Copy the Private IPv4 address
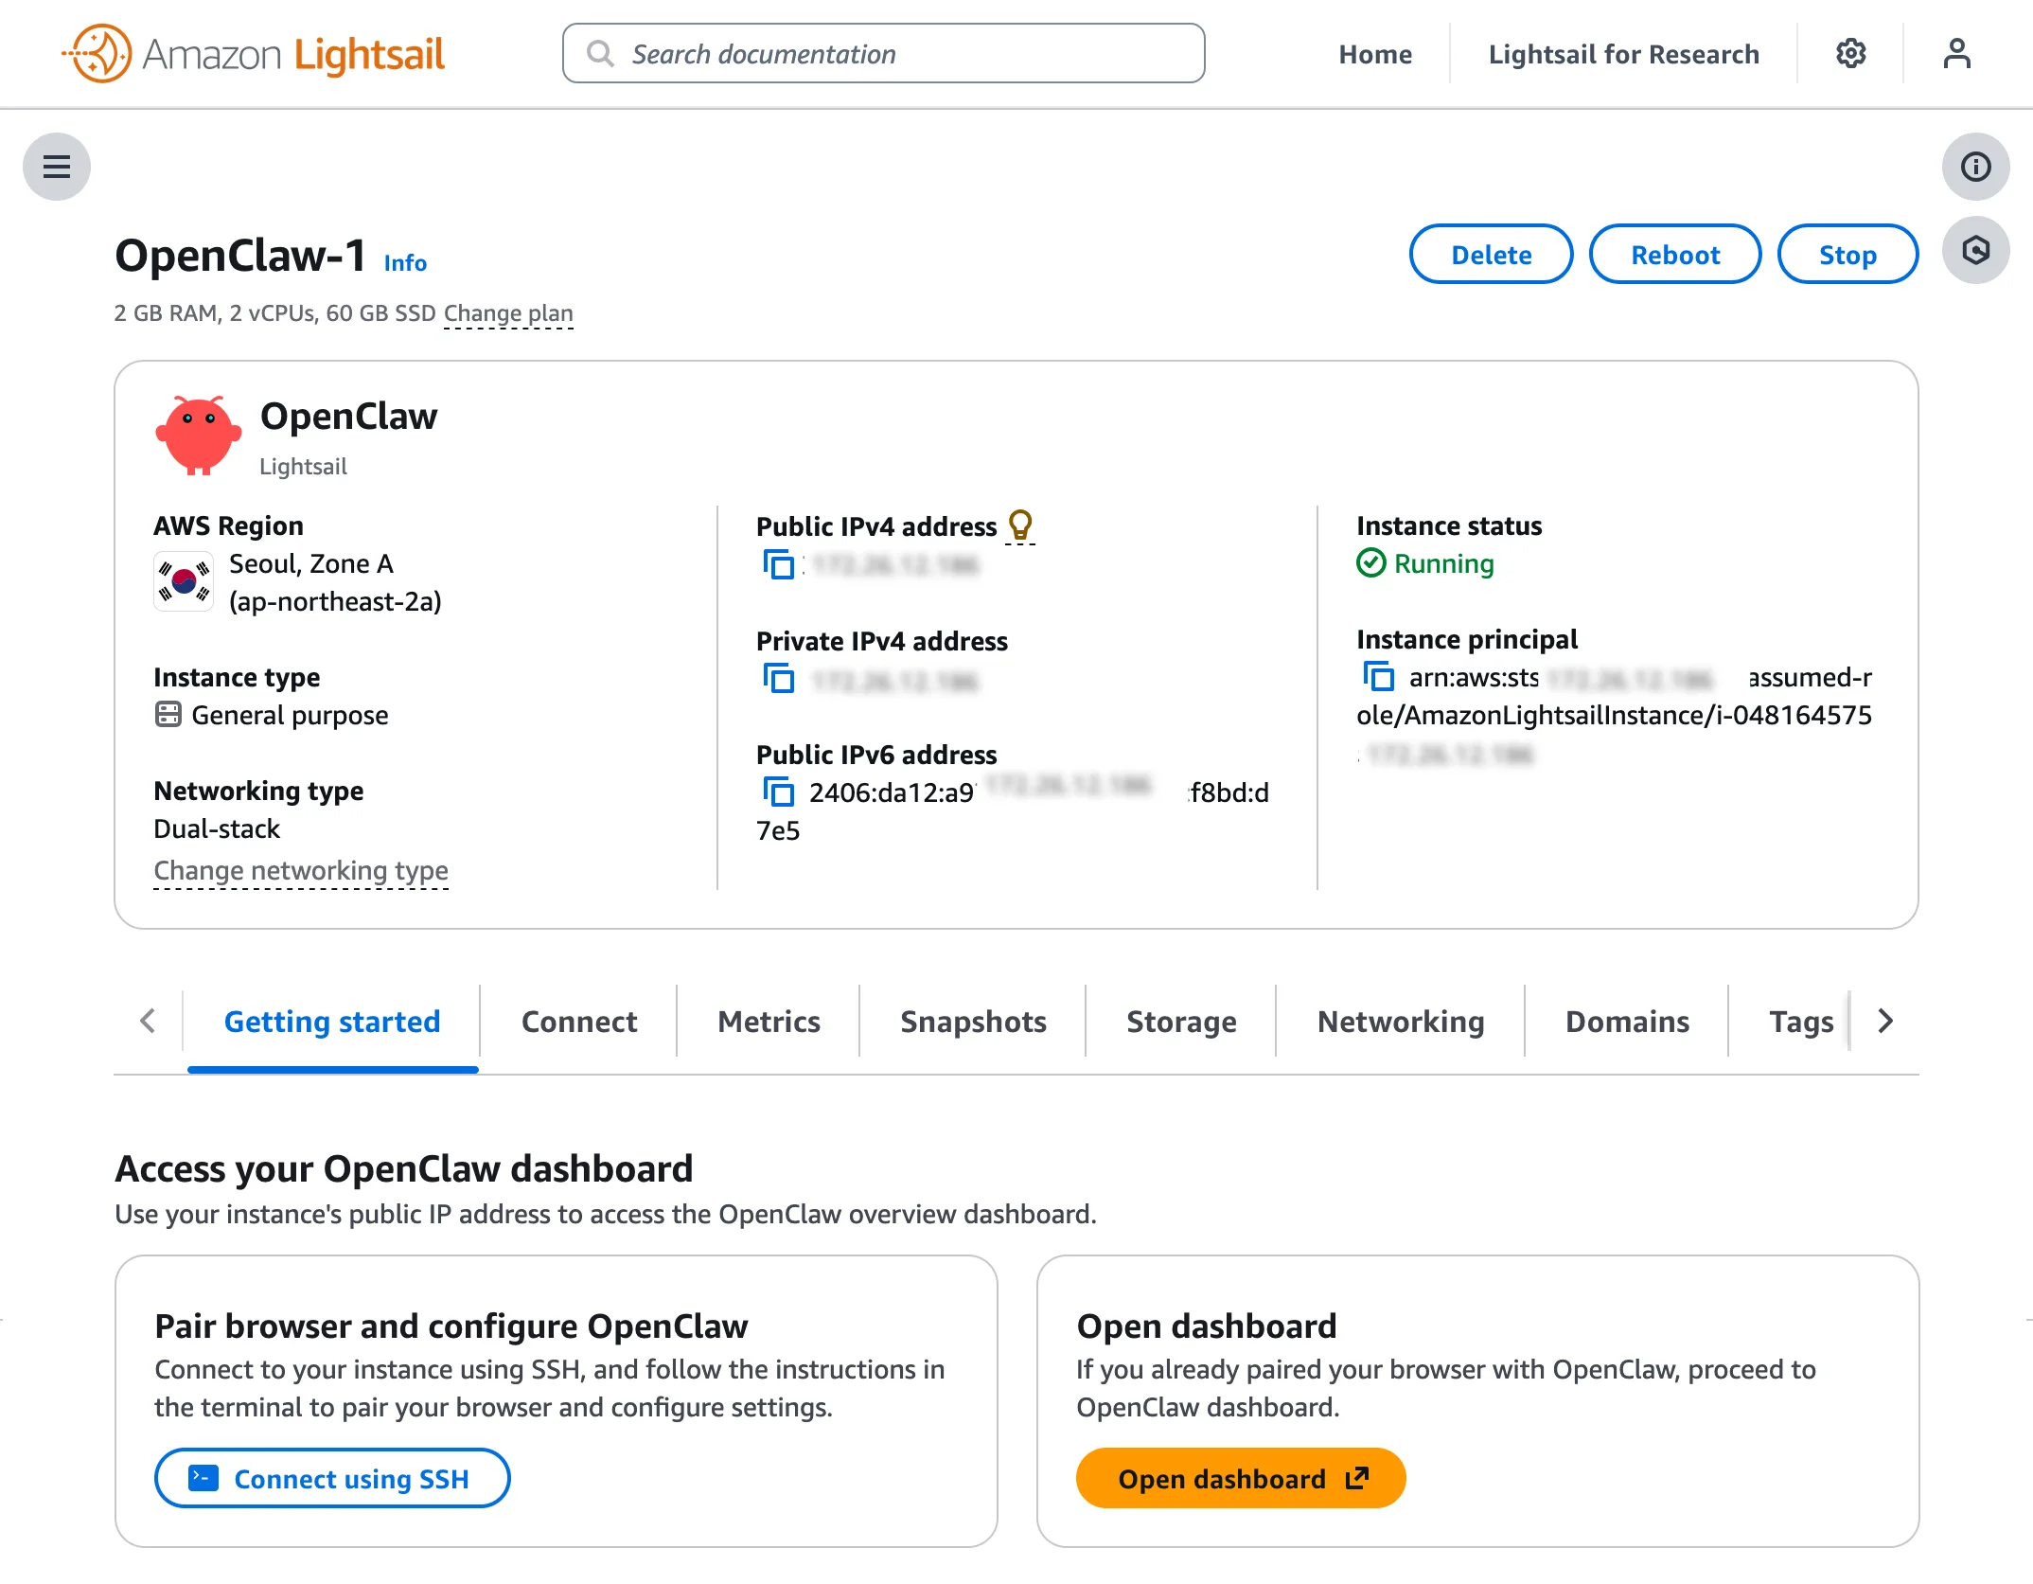 pos(778,679)
